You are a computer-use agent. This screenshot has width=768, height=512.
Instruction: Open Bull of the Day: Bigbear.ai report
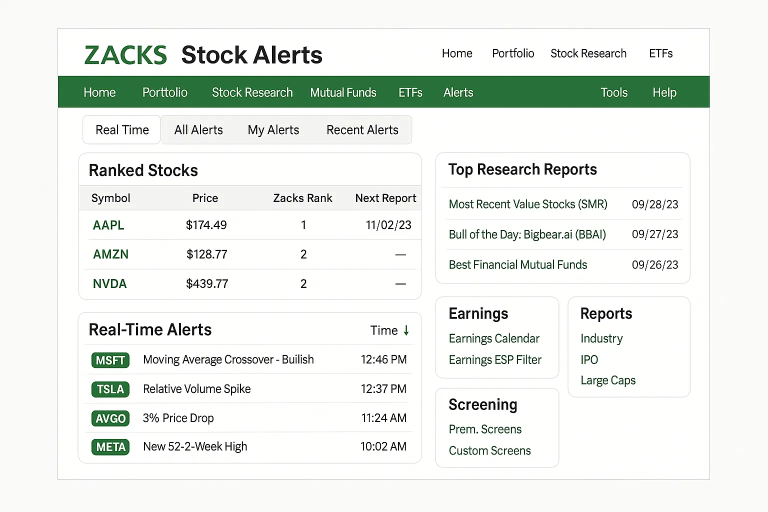(x=527, y=234)
